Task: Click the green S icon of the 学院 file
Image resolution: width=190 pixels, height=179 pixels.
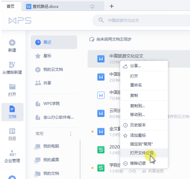Action: [101, 168]
